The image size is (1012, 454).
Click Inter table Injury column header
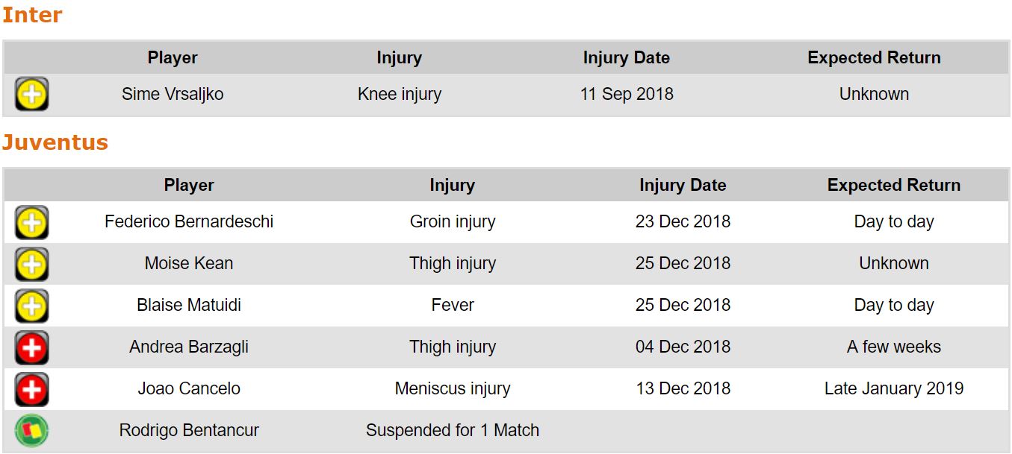click(400, 58)
